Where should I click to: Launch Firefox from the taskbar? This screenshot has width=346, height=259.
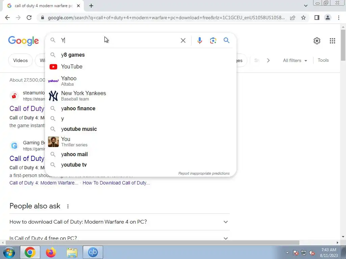coord(51,252)
